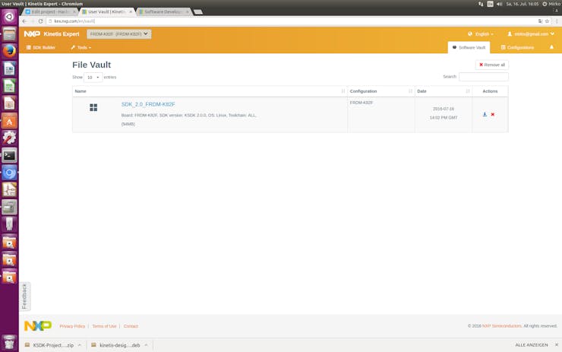
Task: Open Ubuntu Software Center from dock
Action: click(x=9, y=121)
